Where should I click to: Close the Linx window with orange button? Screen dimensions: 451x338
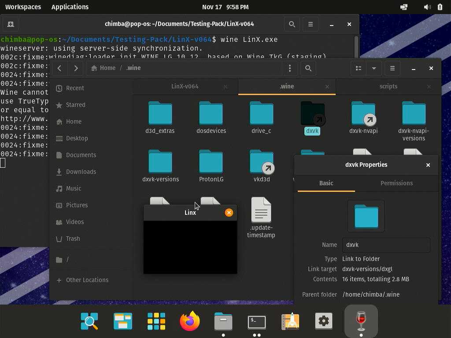(x=229, y=213)
